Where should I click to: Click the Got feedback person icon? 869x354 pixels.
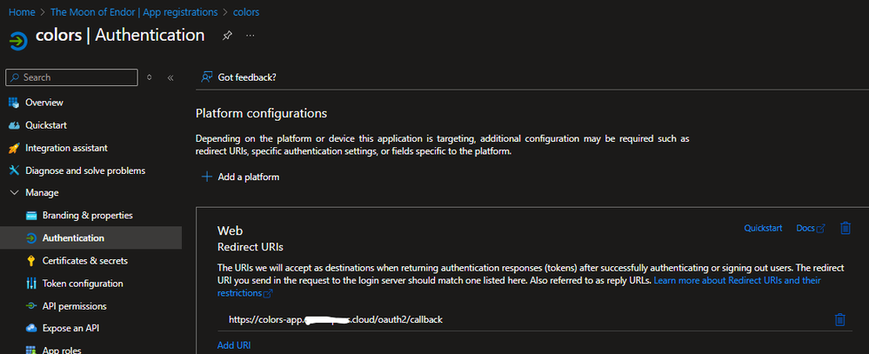click(207, 77)
